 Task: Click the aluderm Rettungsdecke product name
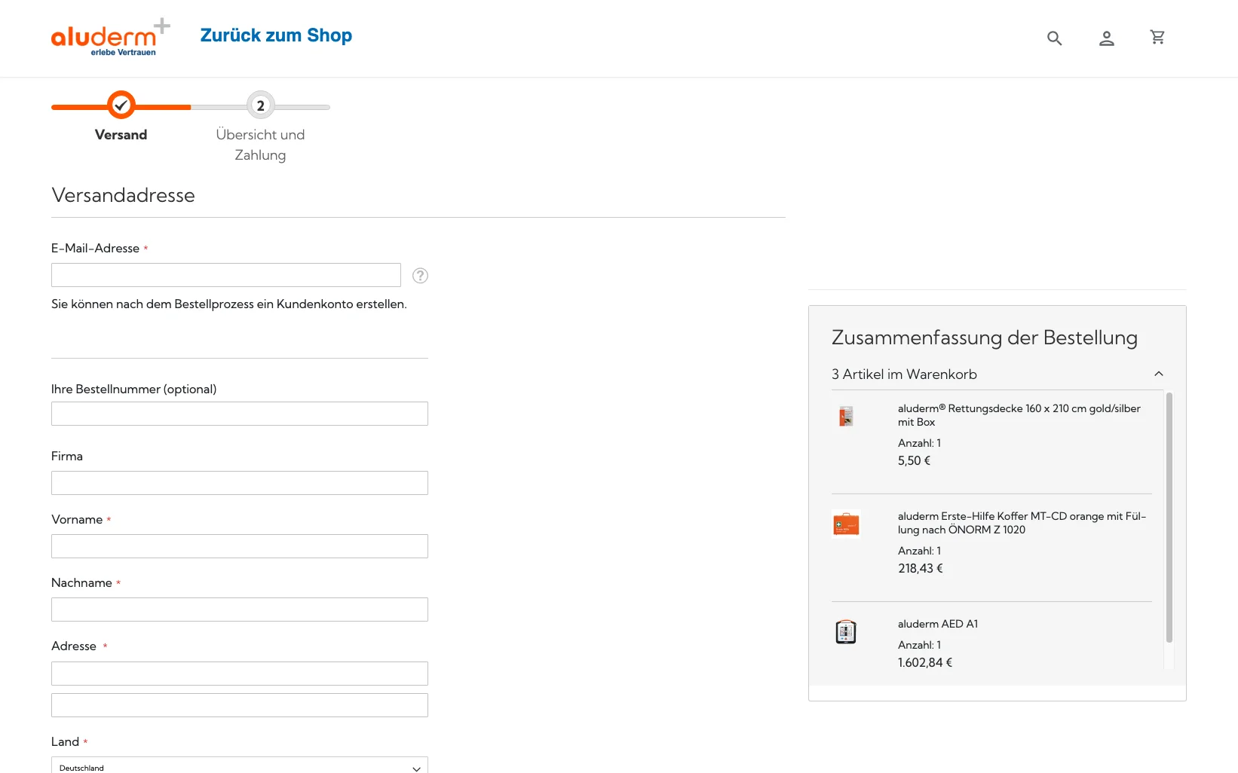1019,415
